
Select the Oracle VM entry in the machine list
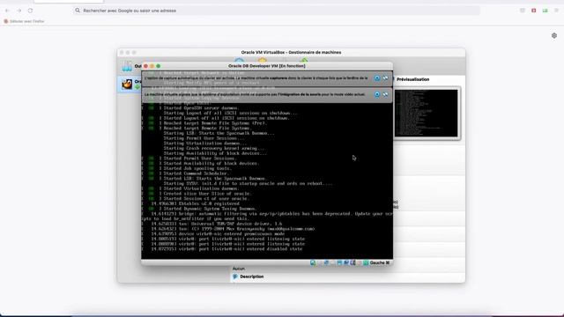pos(130,85)
